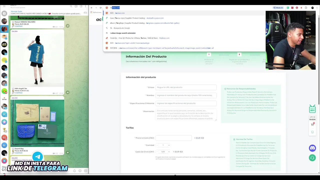Open the pinned message banner
Screen dimensions: 320x180
click(46, 12)
